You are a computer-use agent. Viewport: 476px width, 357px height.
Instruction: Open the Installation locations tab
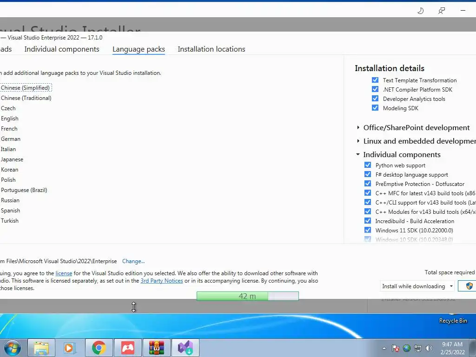coord(212,49)
